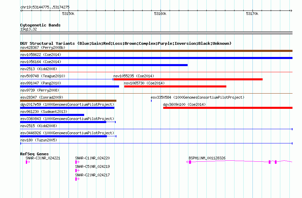The image size is (302, 198).
Task: Open the nsv2515 (Kidd2008) label
Action: pyautogui.click(x=39, y=126)
